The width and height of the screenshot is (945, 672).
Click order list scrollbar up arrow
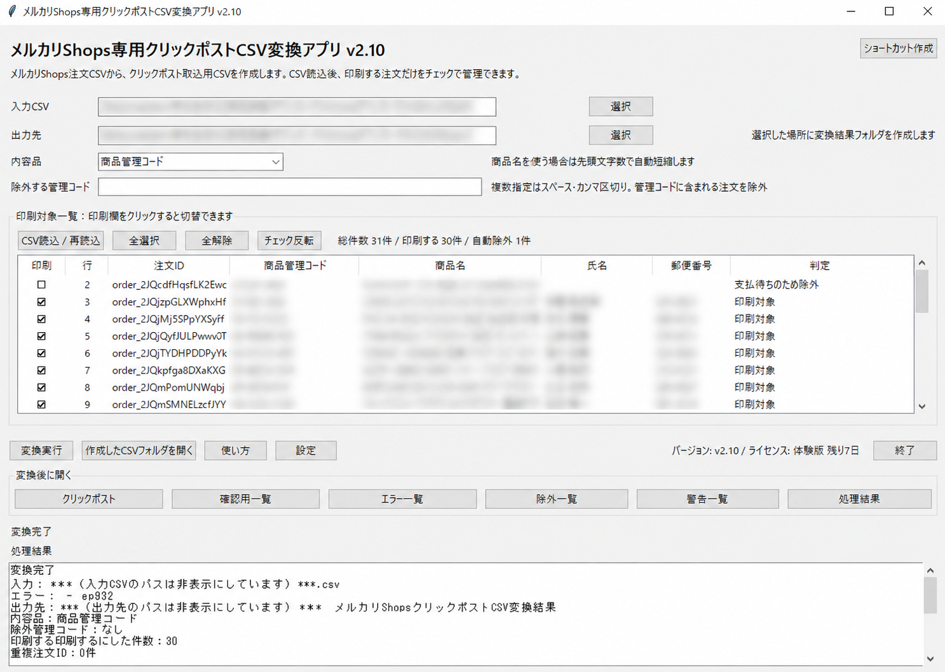[x=922, y=262]
